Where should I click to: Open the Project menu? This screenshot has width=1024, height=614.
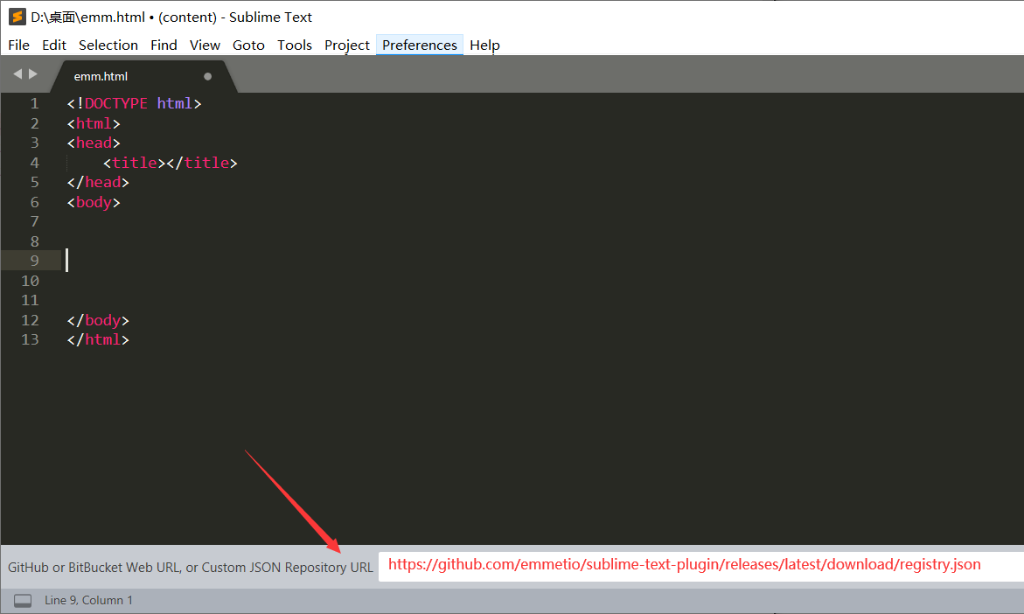point(346,45)
